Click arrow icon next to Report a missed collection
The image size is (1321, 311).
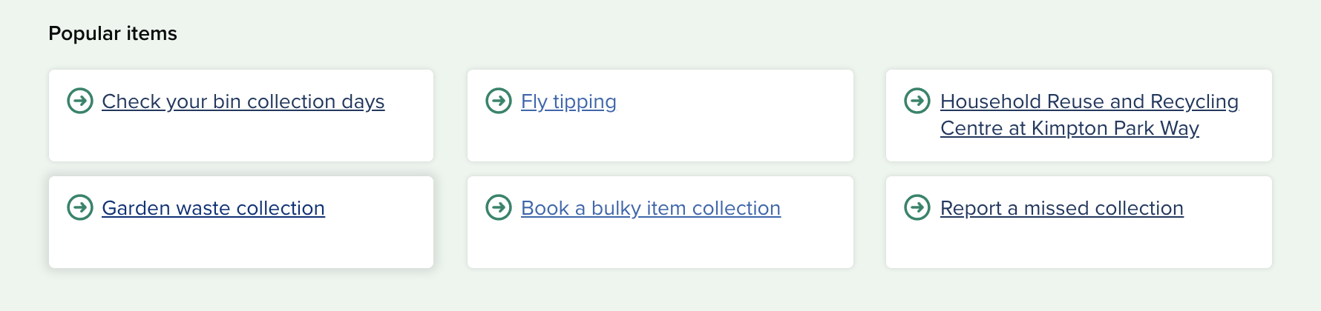point(917,207)
